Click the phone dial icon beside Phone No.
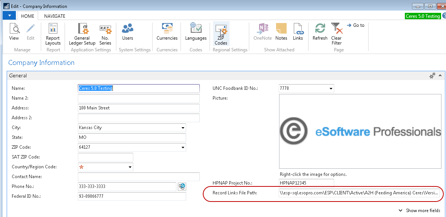Screen dimensions: 446x217 [182, 186]
